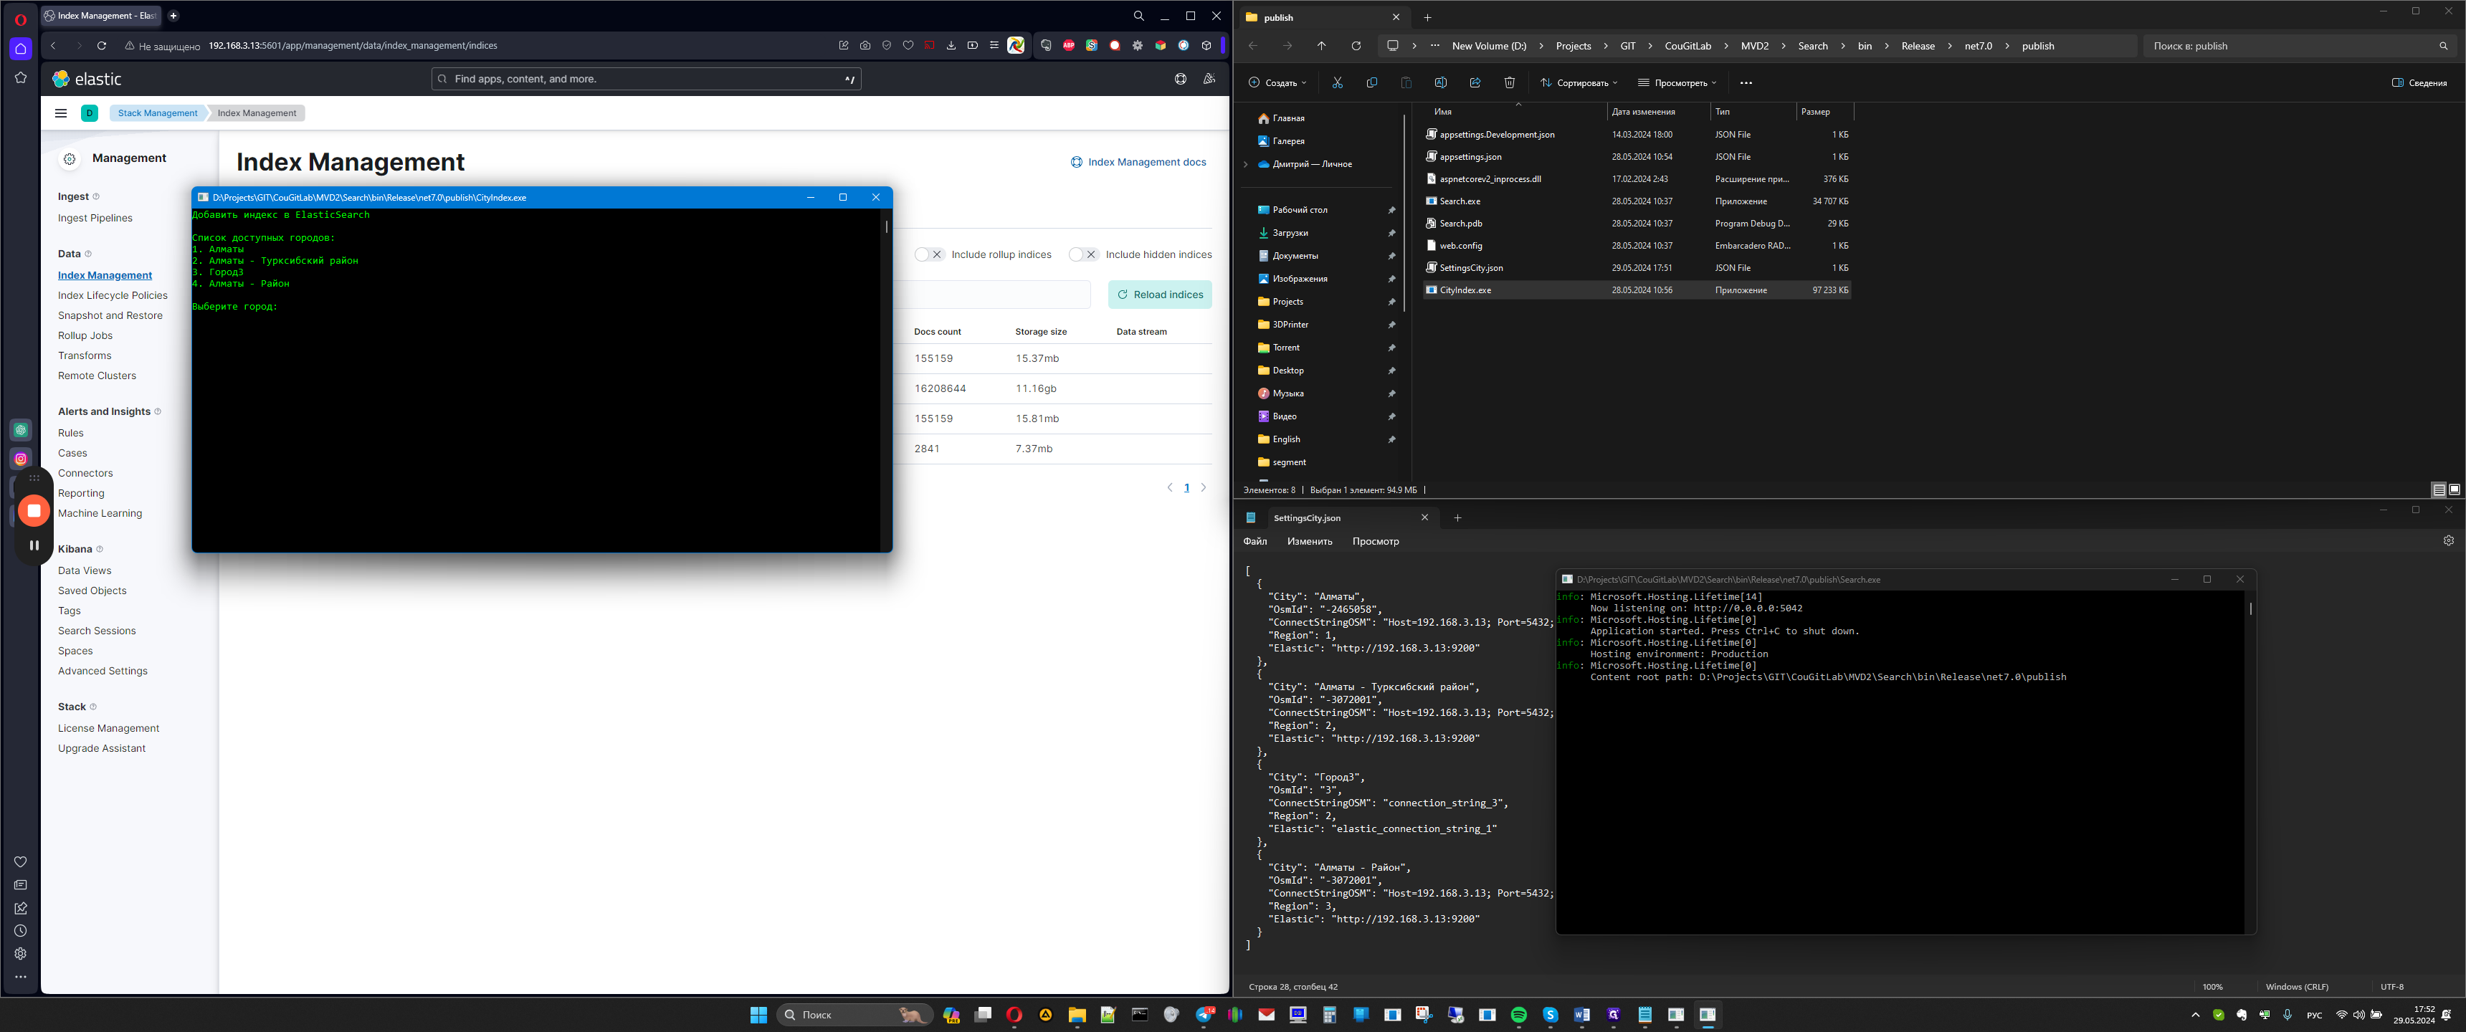
Task: Click the Kibana newsfeed celebration icon
Action: coord(1209,79)
